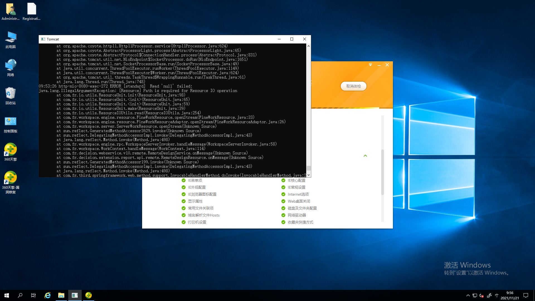Click the green check beside Internet选项
Screen dimensions: 535x301
point(283,194)
